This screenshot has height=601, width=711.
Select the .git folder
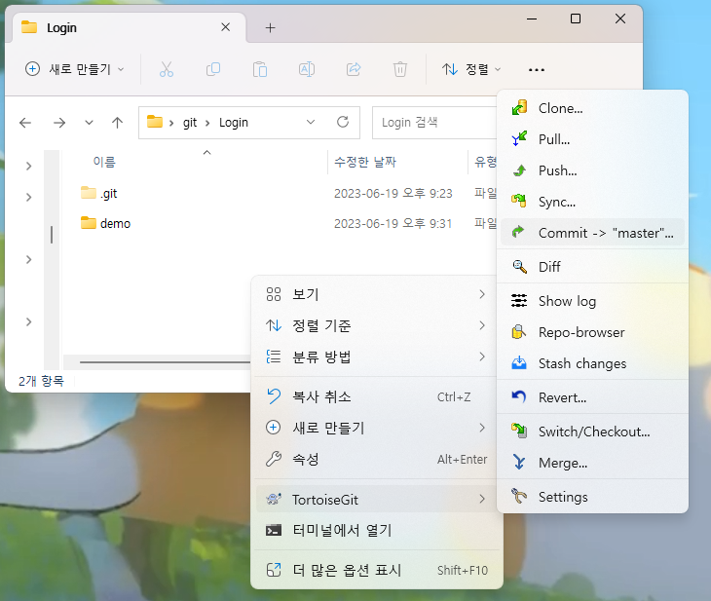click(x=99, y=193)
